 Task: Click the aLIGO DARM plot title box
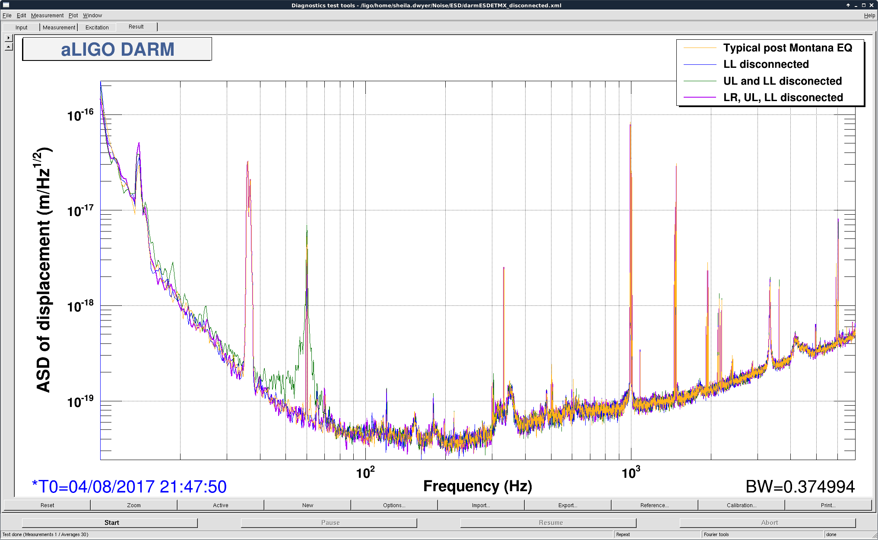click(117, 49)
